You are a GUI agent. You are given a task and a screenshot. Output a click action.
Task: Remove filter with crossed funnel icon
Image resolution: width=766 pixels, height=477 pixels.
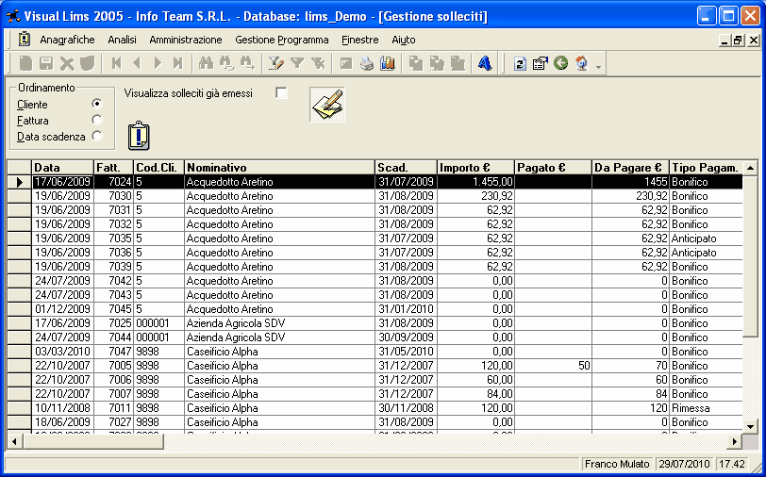(x=318, y=63)
